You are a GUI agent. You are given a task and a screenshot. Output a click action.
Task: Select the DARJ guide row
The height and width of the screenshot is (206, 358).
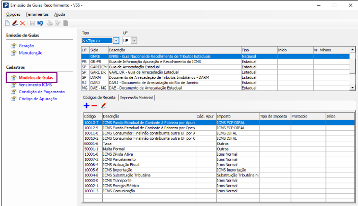click(216, 83)
